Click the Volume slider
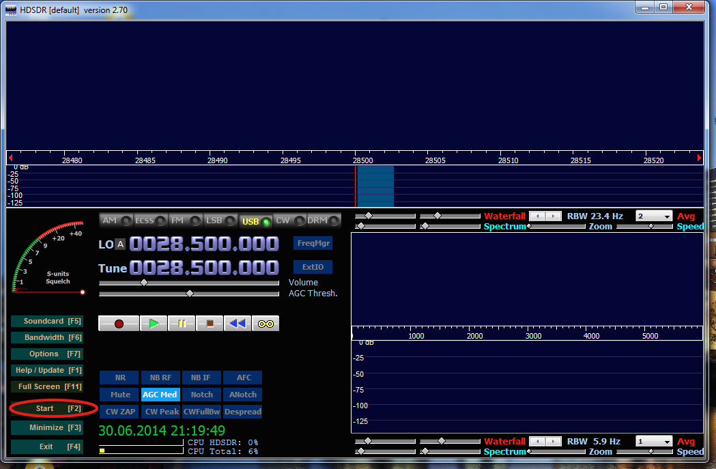Screen dimensions: 716x469 188,283
